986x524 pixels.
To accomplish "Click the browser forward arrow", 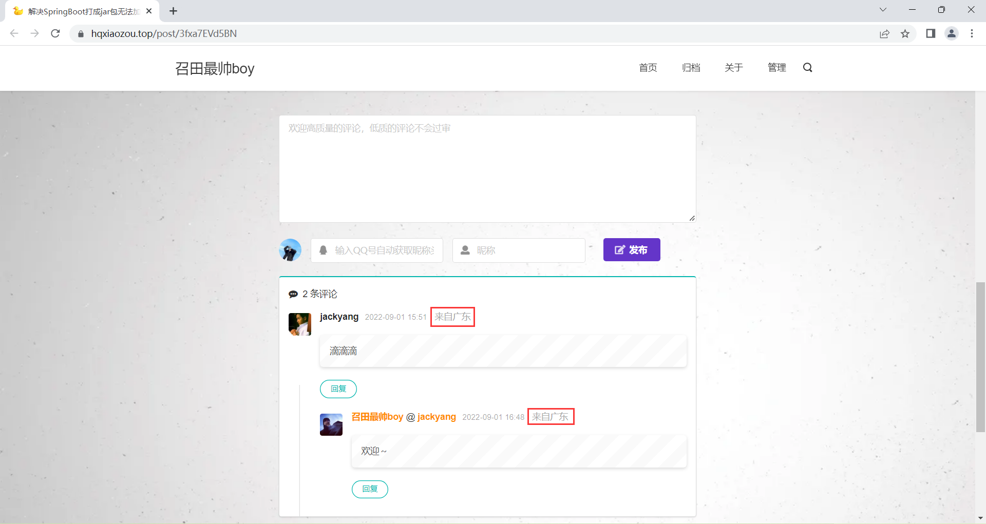I will pyautogui.click(x=34, y=33).
